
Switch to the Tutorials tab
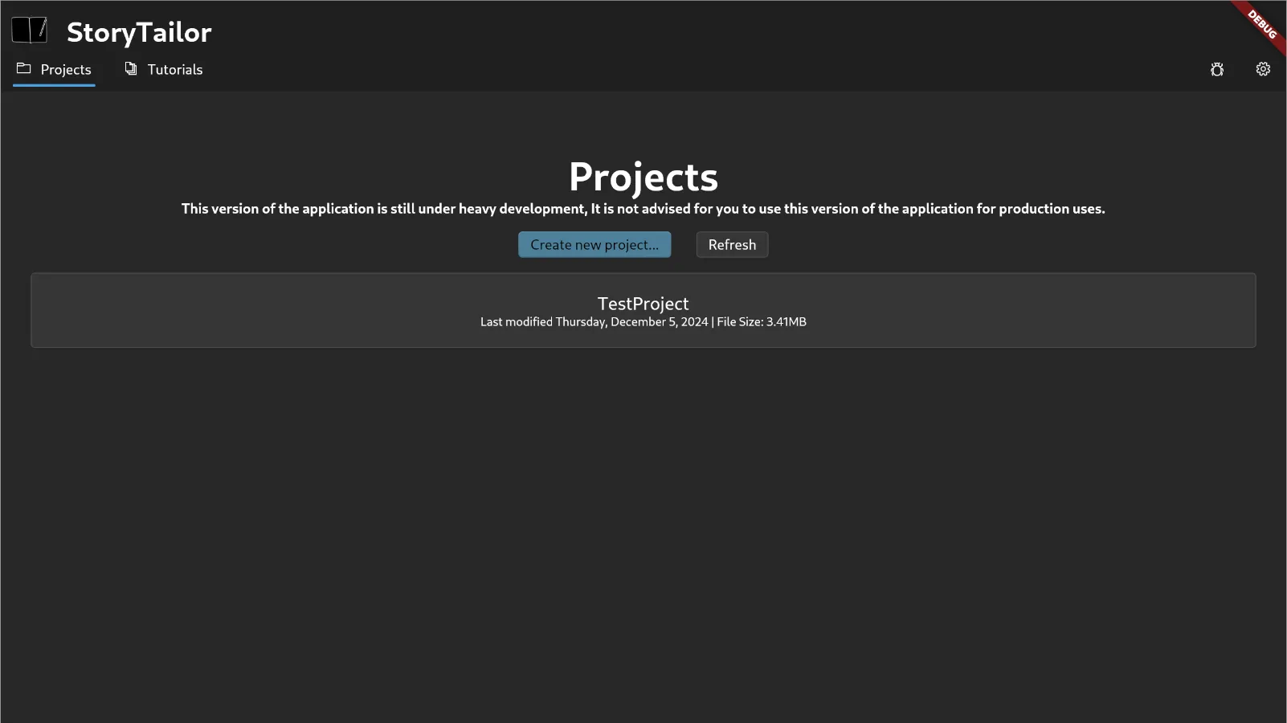(x=163, y=70)
